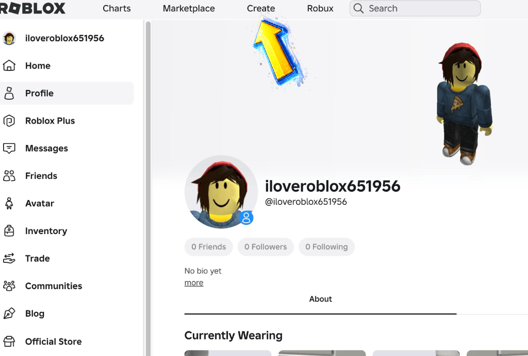Click the sidebar vertical scrollbar

click(148, 188)
